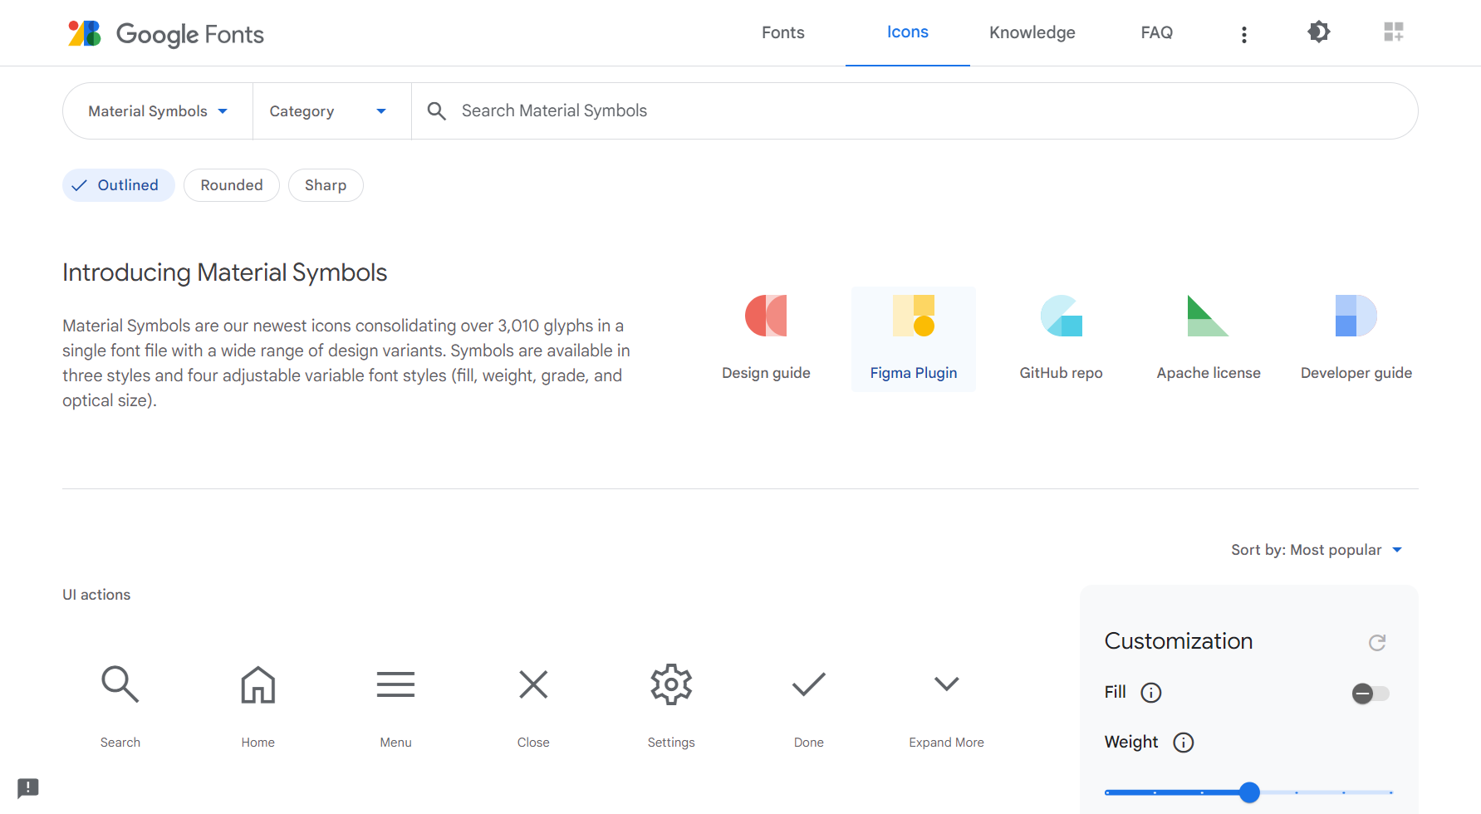
Task: Open the FAQ tab
Action: coord(1157,32)
